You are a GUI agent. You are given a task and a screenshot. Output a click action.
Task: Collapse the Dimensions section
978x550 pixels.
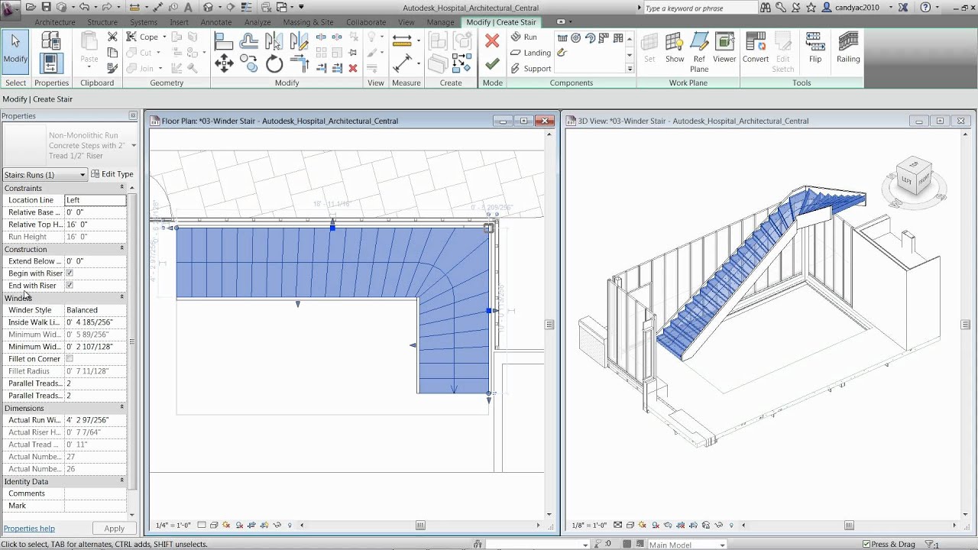pyautogui.click(x=122, y=407)
